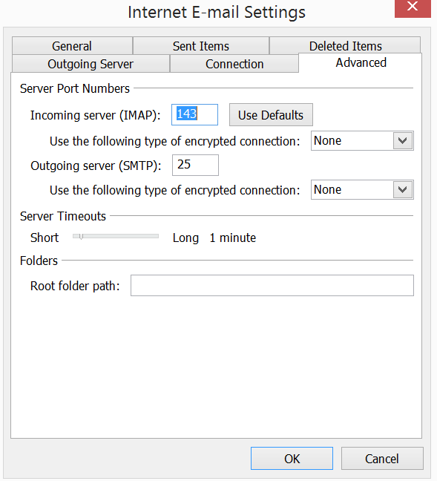The height and width of the screenshot is (481, 437).
Task: Click the Cancel button
Action: tap(382, 459)
